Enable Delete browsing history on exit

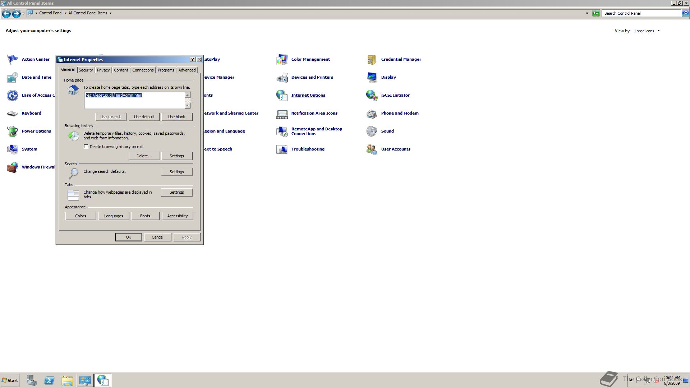coord(86,147)
